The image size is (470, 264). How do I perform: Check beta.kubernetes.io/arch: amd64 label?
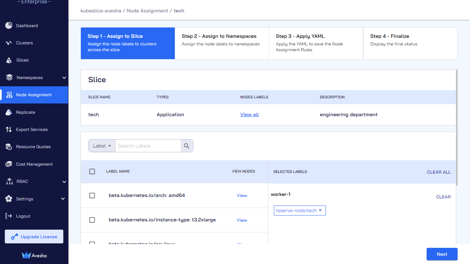pyautogui.click(x=92, y=195)
